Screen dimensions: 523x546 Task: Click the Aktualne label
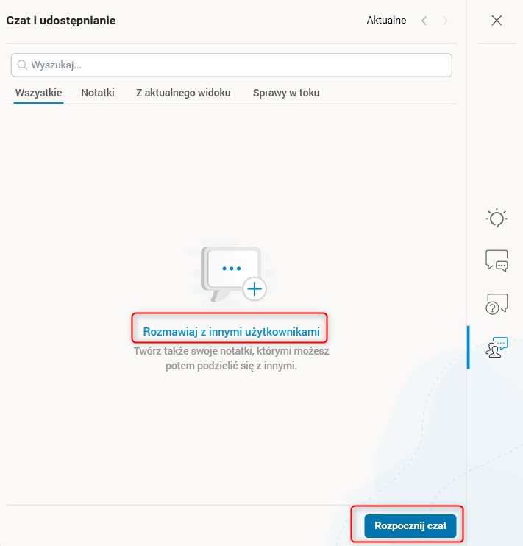(x=386, y=20)
